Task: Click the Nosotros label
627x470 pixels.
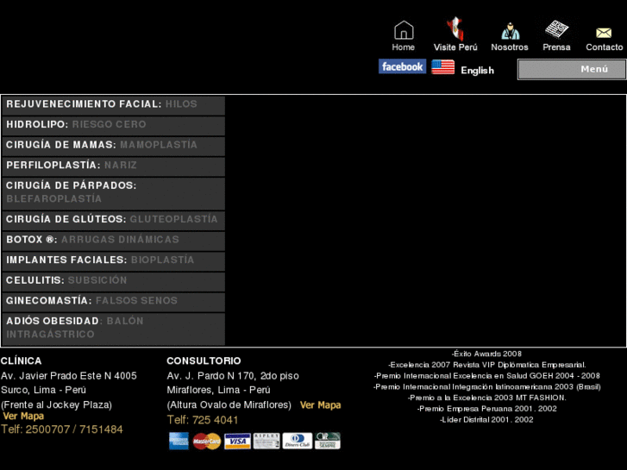Action: pyautogui.click(x=510, y=47)
